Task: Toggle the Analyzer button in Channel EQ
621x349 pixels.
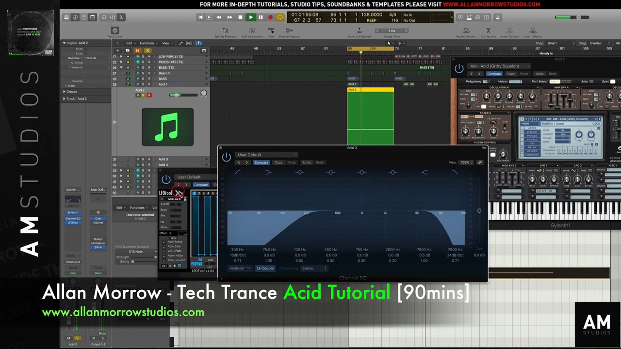Action: (240, 268)
